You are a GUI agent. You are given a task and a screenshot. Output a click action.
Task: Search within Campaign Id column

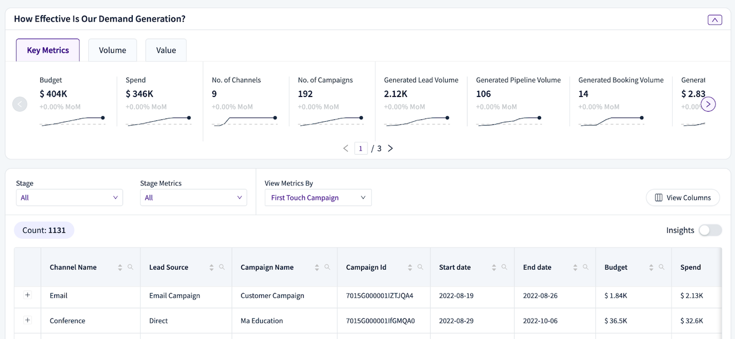coord(420,267)
